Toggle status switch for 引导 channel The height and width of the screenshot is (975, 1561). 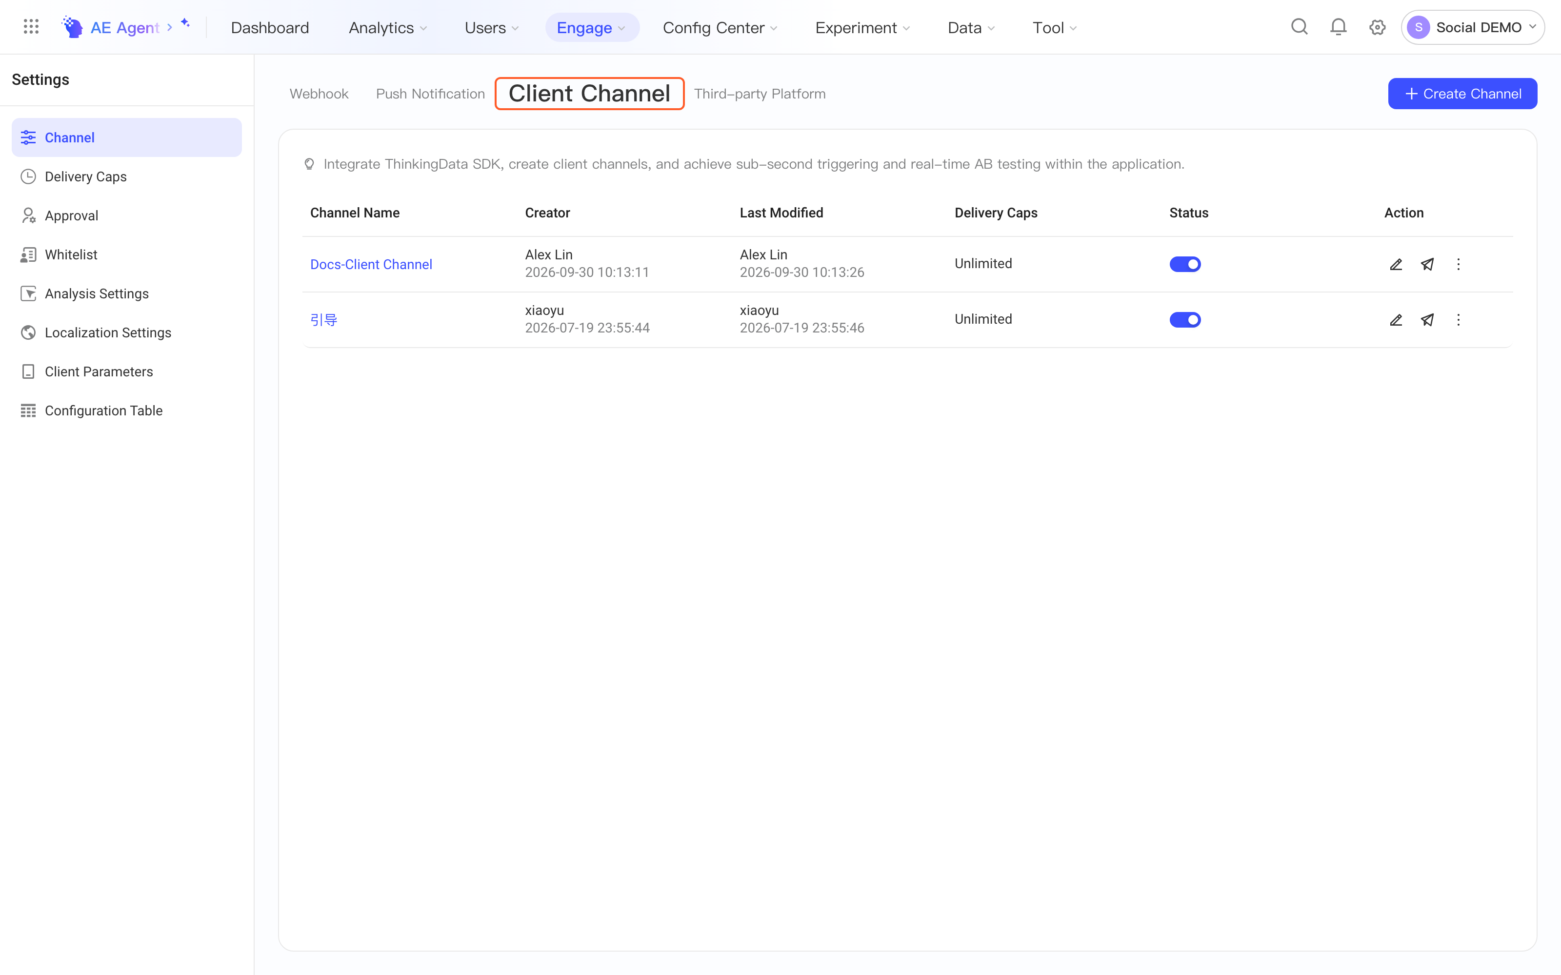pos(1185,320)
